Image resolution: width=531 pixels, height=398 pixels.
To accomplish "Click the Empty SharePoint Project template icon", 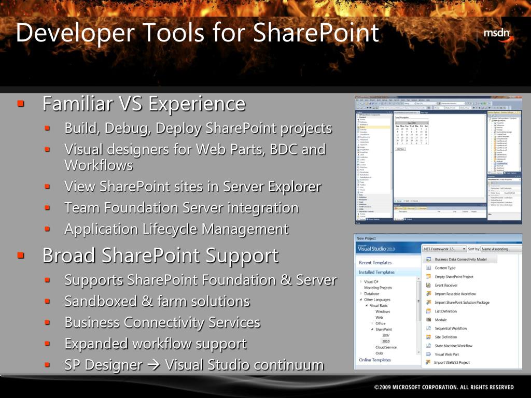I will (x=428, y=277).
